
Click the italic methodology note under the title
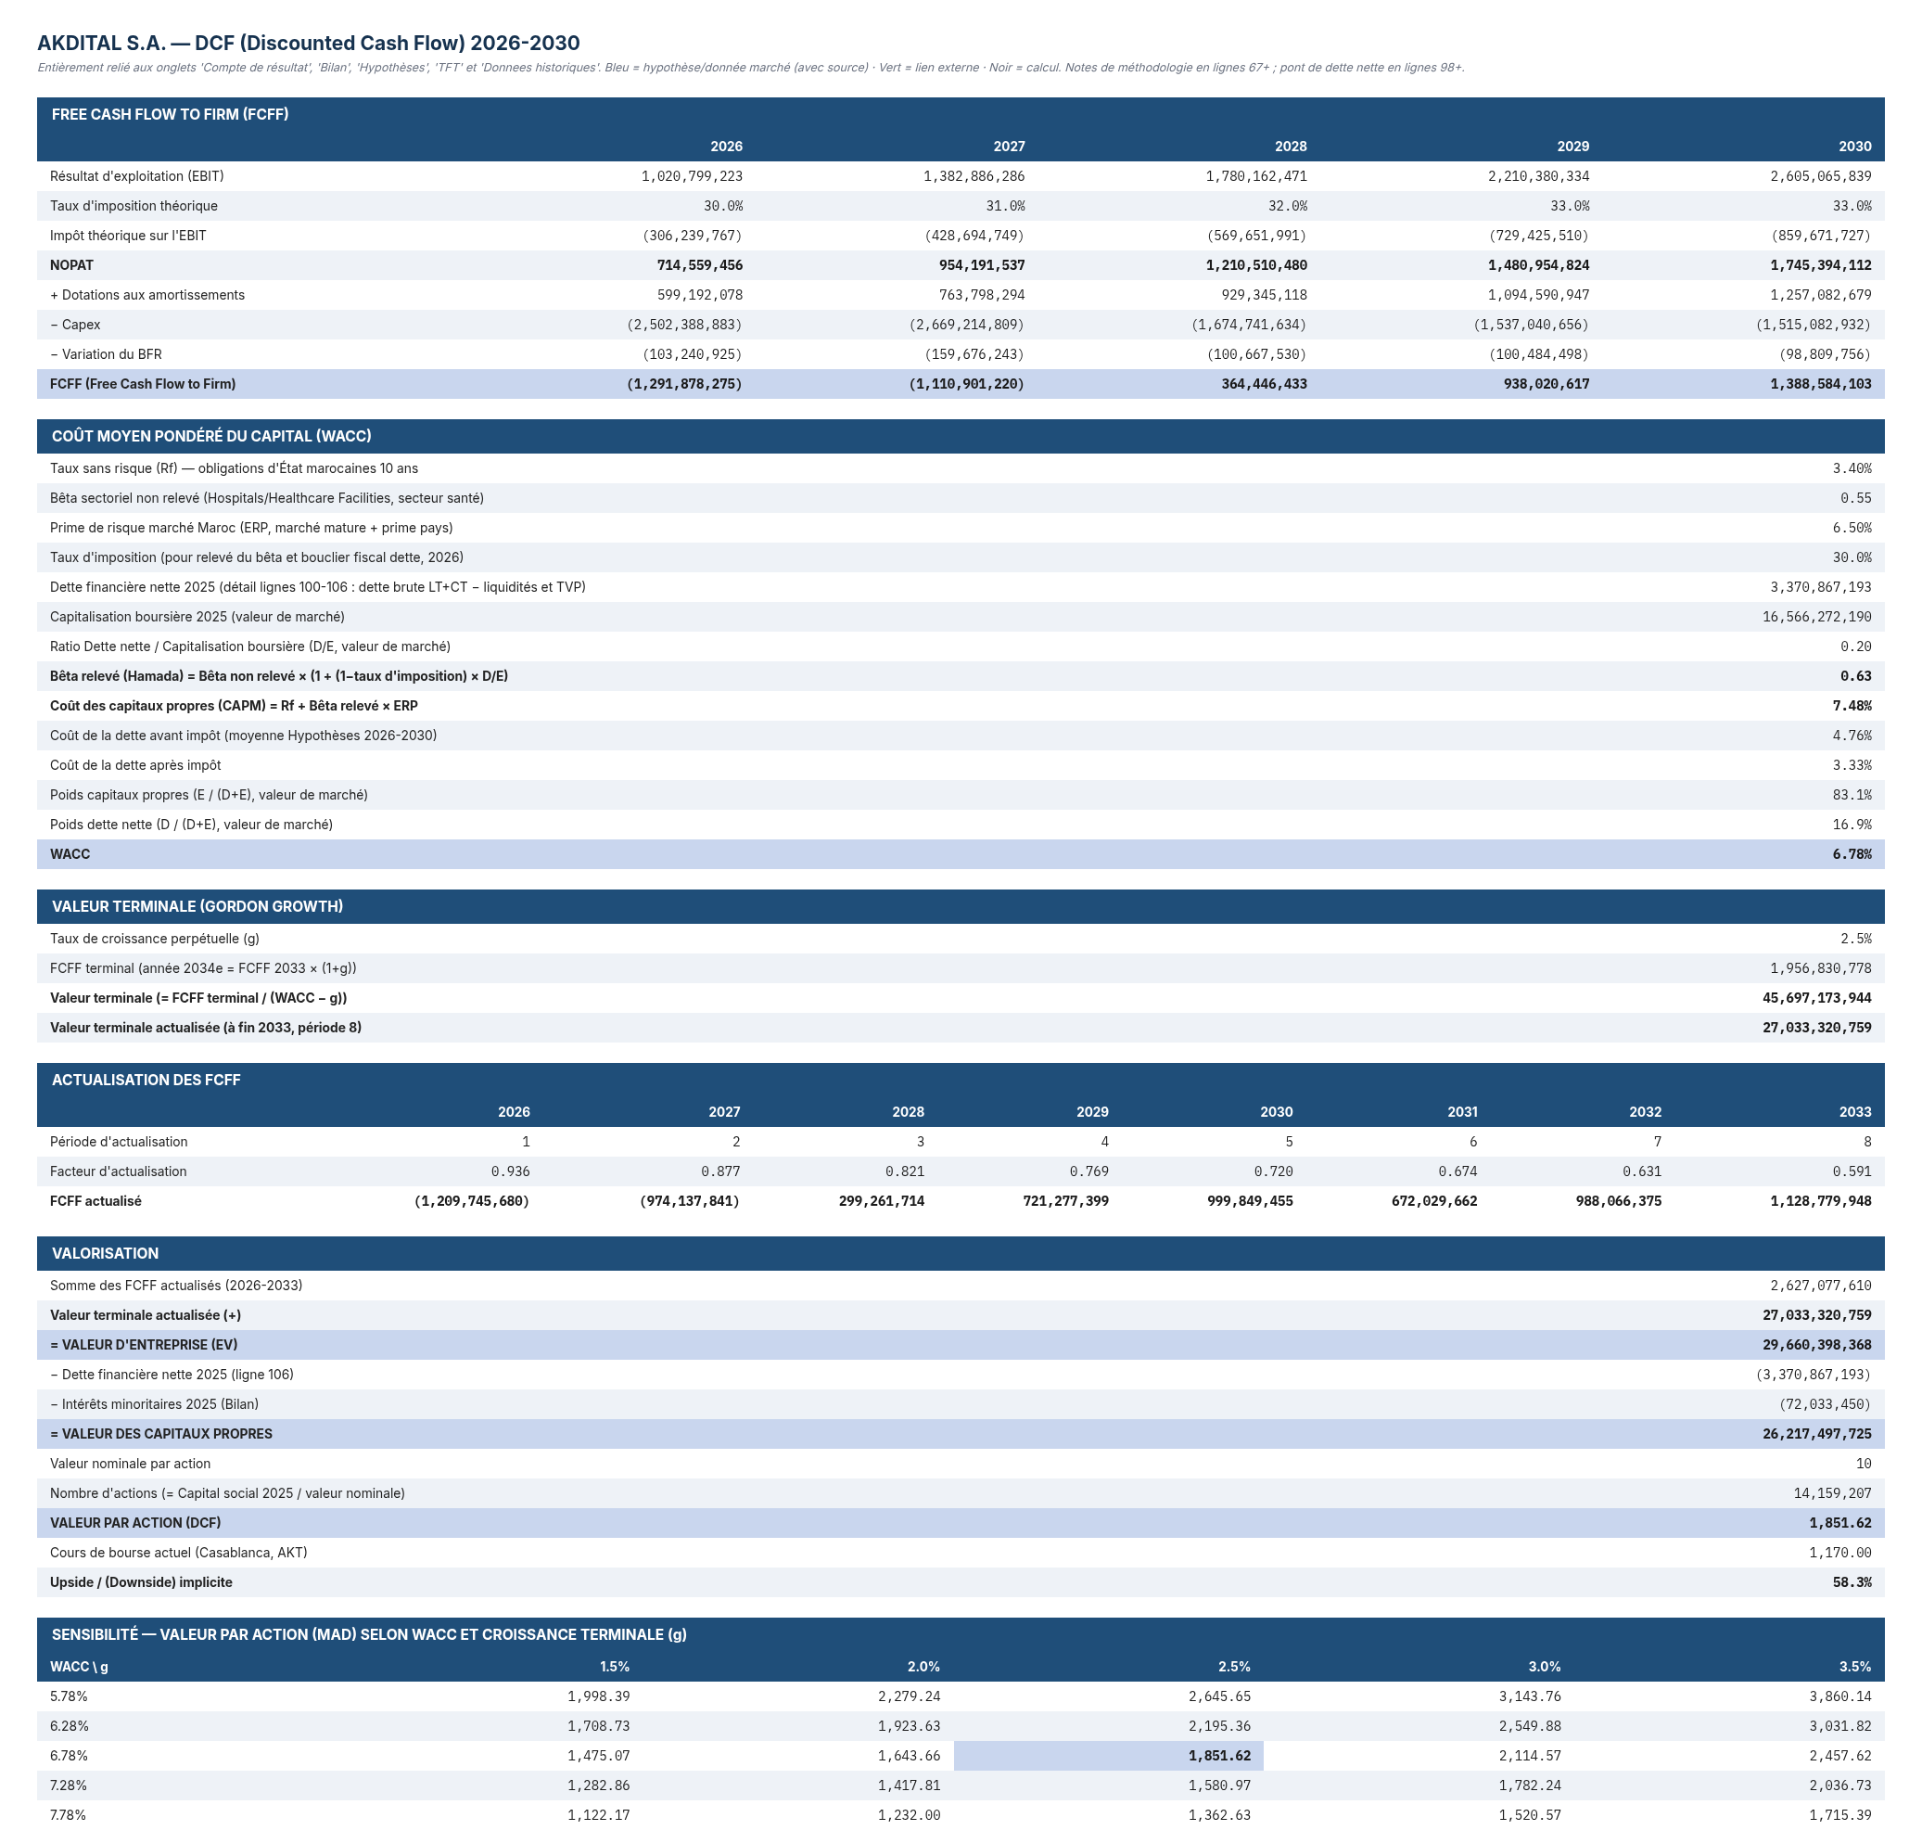tap(750, 68)
